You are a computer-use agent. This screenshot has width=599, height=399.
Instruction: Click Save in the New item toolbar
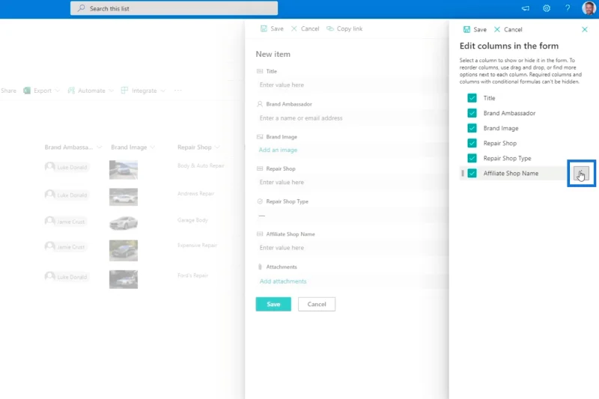(x=272, y=28)
